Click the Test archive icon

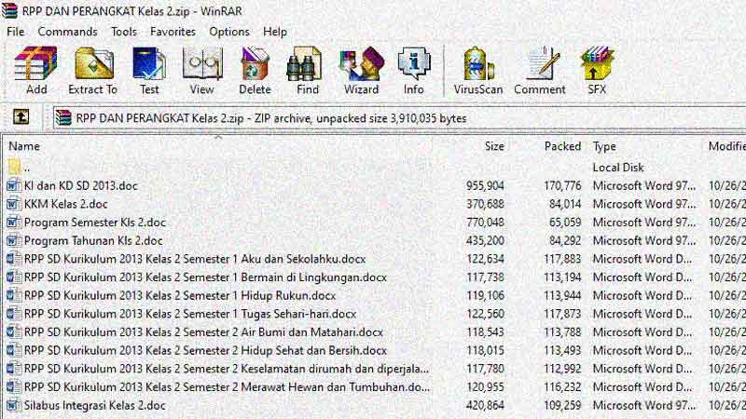(149, 63)
